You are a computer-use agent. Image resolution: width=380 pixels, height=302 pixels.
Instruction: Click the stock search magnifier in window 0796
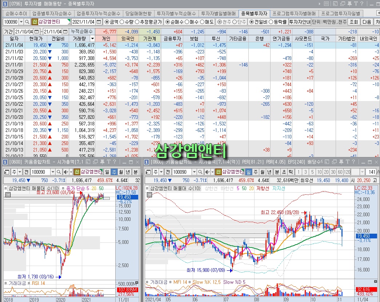click(27, 22)
